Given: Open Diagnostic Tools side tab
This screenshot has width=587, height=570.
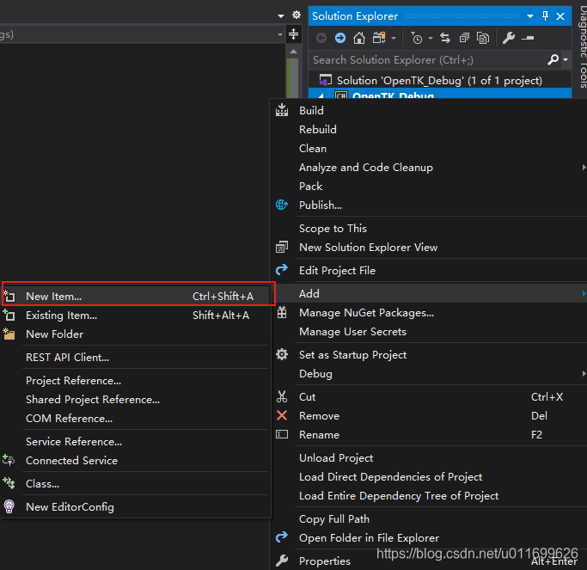Looking at the screenshot, I should coord(582,46).
